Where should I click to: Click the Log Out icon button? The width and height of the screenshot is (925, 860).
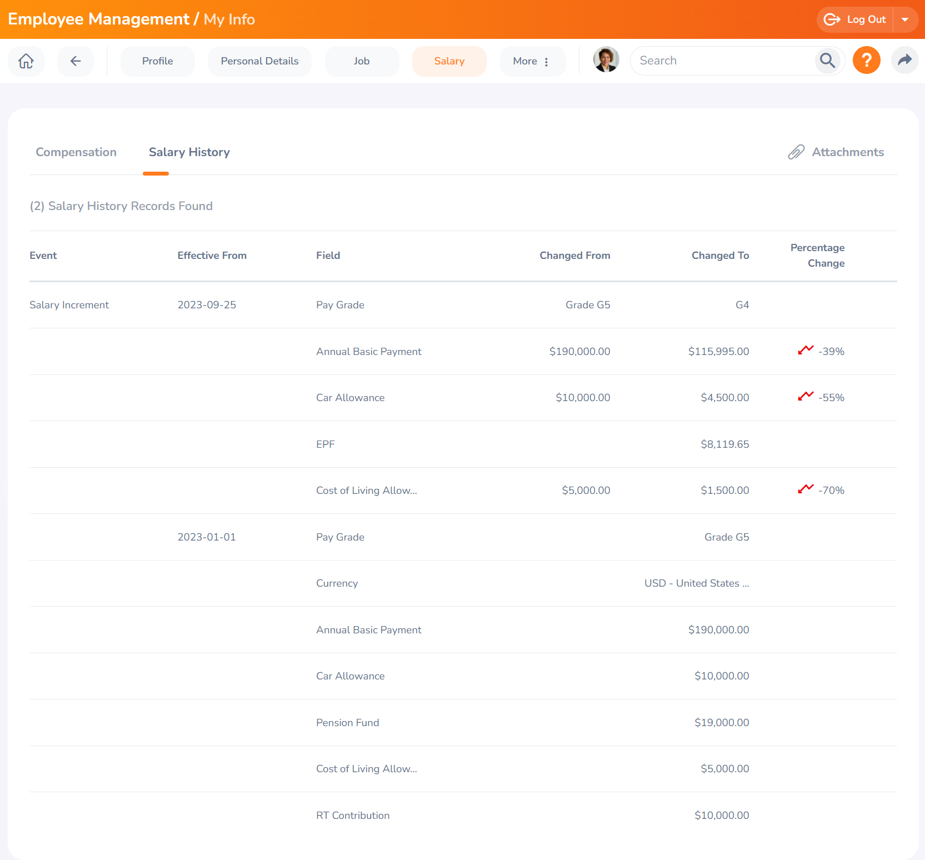click(854, 19)
